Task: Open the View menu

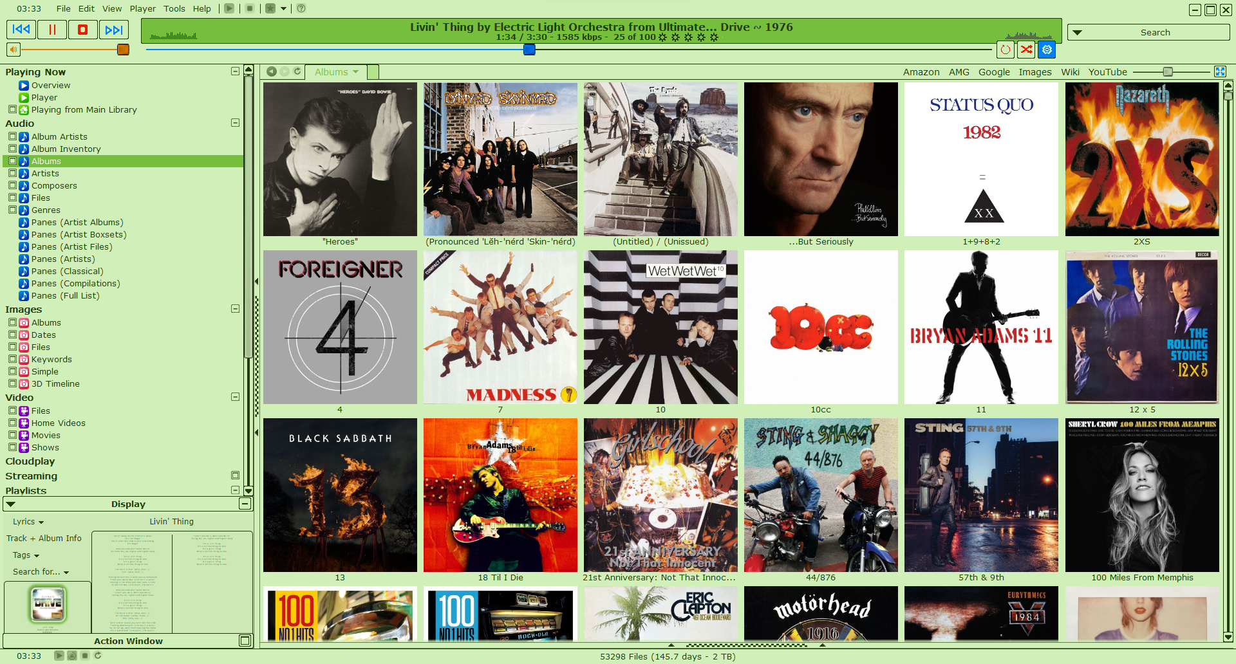Action: [112, 8]
